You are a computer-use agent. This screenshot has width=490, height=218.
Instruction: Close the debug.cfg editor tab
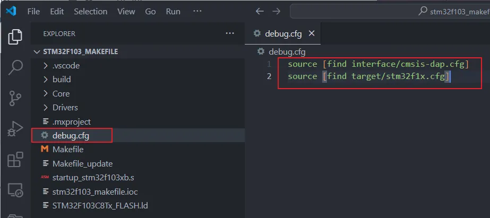click(x=312, y=33)
